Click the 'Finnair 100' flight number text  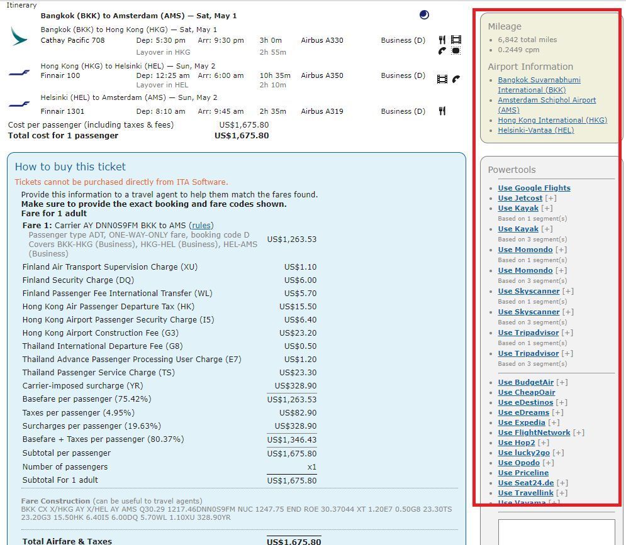(60, 75)
